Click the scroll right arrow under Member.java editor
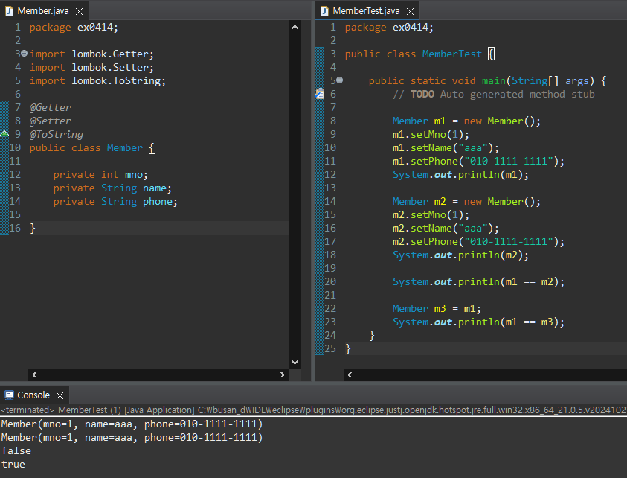The width and height of the screenshot is (627, 478). tap(283, 375)
